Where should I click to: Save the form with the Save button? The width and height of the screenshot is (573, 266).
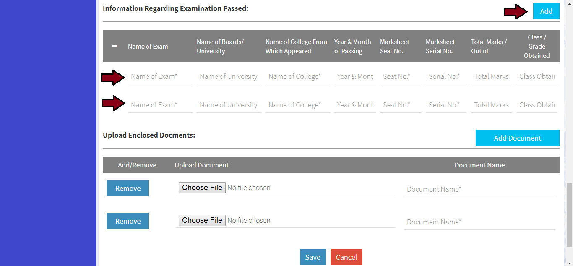(x=313, y=257)
